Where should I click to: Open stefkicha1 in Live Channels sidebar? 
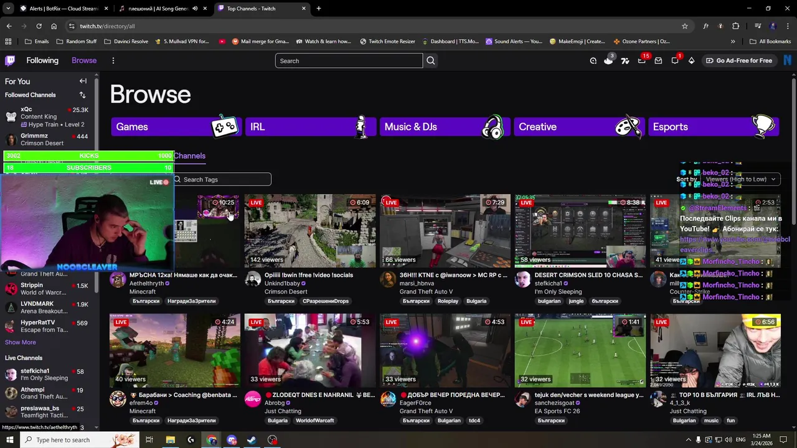coord(47,375)
